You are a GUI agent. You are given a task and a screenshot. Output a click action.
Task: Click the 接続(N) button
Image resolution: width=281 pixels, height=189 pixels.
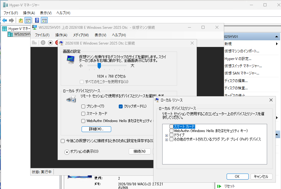click(140, 151)
